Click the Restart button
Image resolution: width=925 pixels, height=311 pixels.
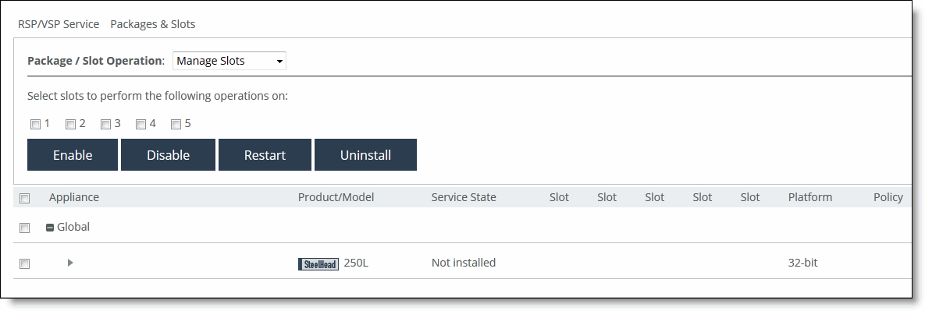tap(265, 155)
